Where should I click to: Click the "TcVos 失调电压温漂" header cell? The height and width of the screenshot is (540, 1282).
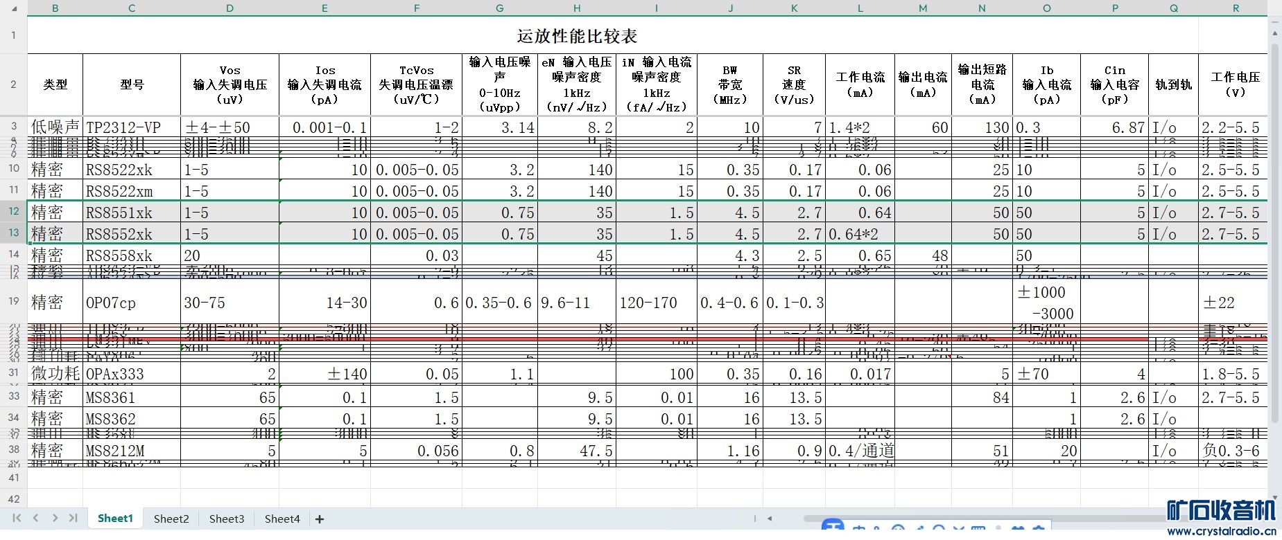click(x=417, y=84)
